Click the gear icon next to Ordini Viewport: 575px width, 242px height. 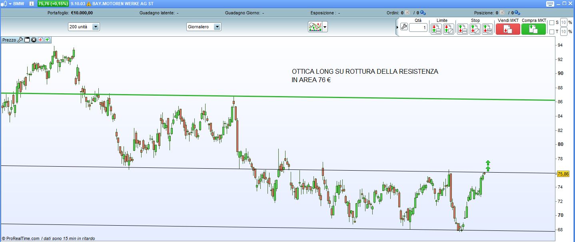tap(423, 13)
